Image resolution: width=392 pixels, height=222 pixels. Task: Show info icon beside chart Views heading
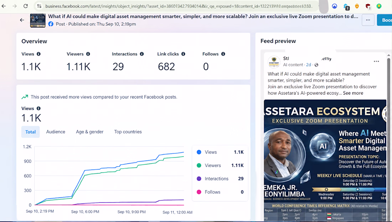(38, 109)
